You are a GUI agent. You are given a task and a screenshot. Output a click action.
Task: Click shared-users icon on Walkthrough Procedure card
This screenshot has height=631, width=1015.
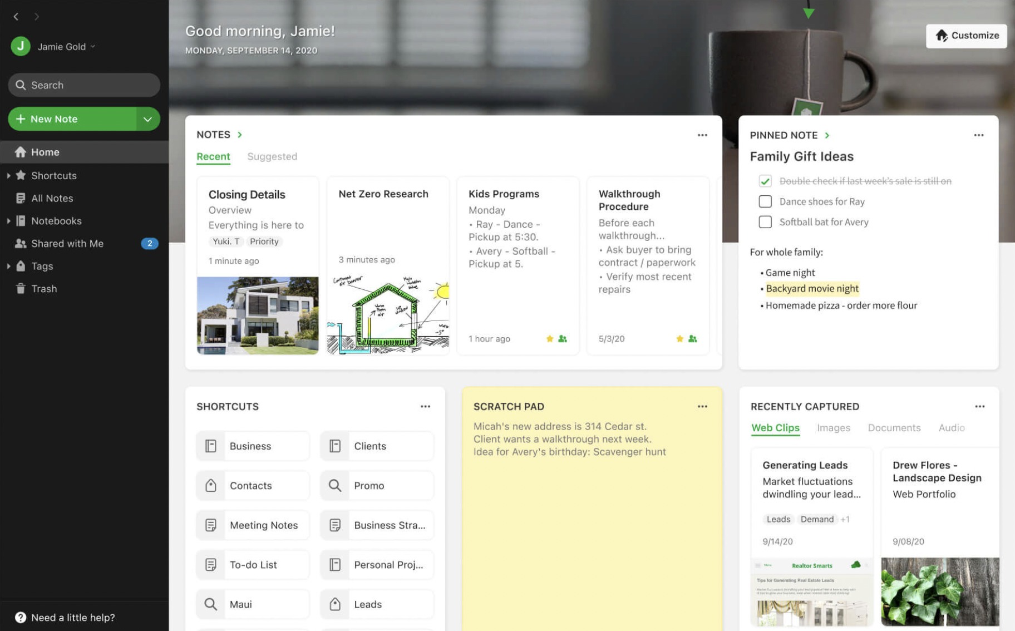tap(692, 338)
